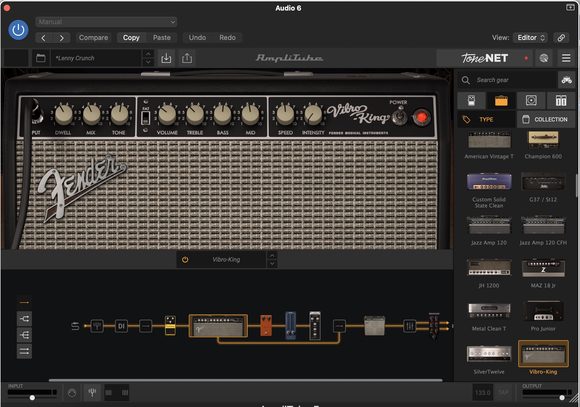Open the bottom bar tuner icon

click(92, 393)
